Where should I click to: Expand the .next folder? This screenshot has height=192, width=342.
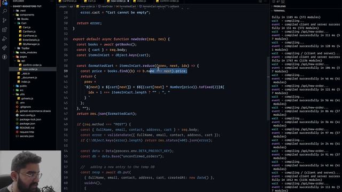(14, 11)
